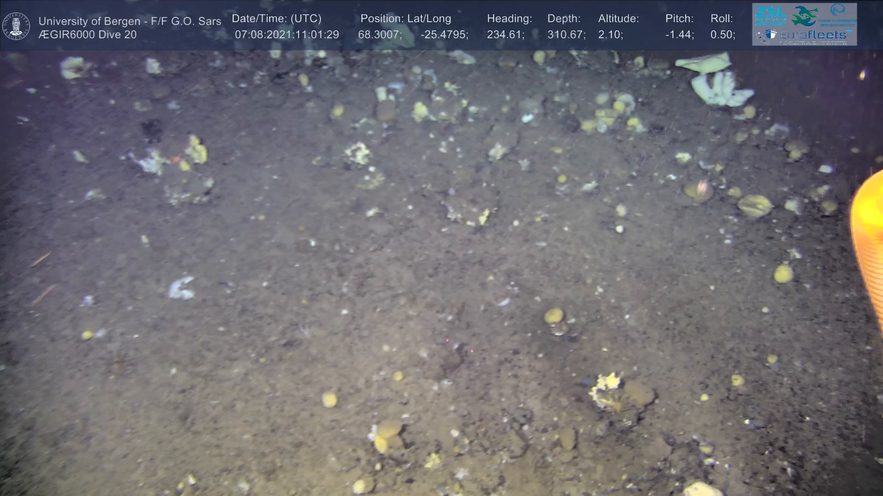Click the University of Bergen seal logo

click(x=17, y=26)
